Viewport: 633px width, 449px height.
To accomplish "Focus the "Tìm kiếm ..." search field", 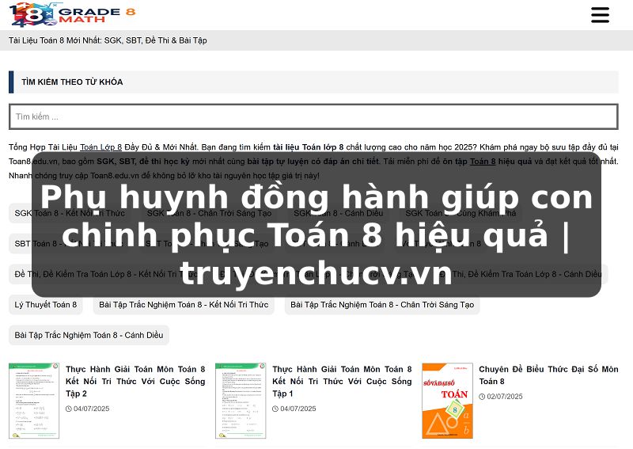I will [313, 116].
